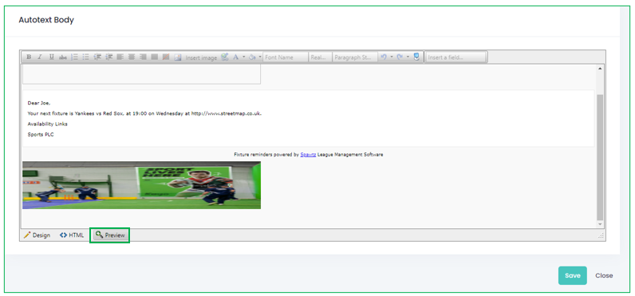Toggle bold formatting in the editor toolbar
635x296 pixels.
click(29, 57)
